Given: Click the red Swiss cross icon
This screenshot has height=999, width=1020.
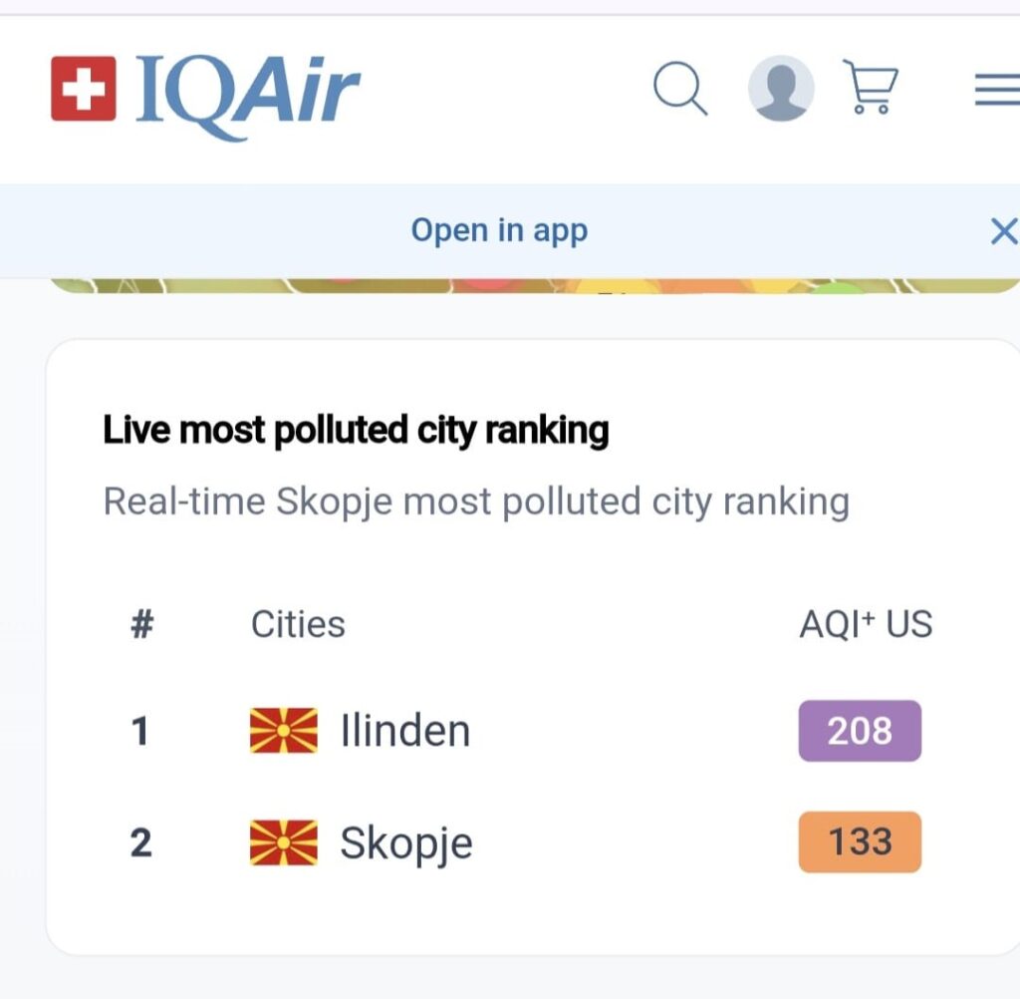Looking at the screenshot, I should tap(84, 89).
